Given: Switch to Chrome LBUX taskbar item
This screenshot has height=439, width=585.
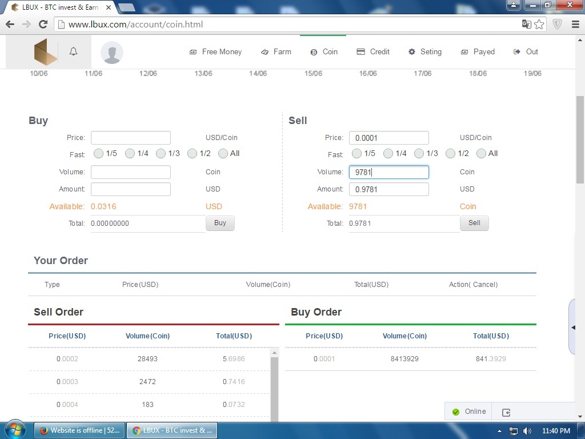Looking at the screenshot, I should 171,430.
